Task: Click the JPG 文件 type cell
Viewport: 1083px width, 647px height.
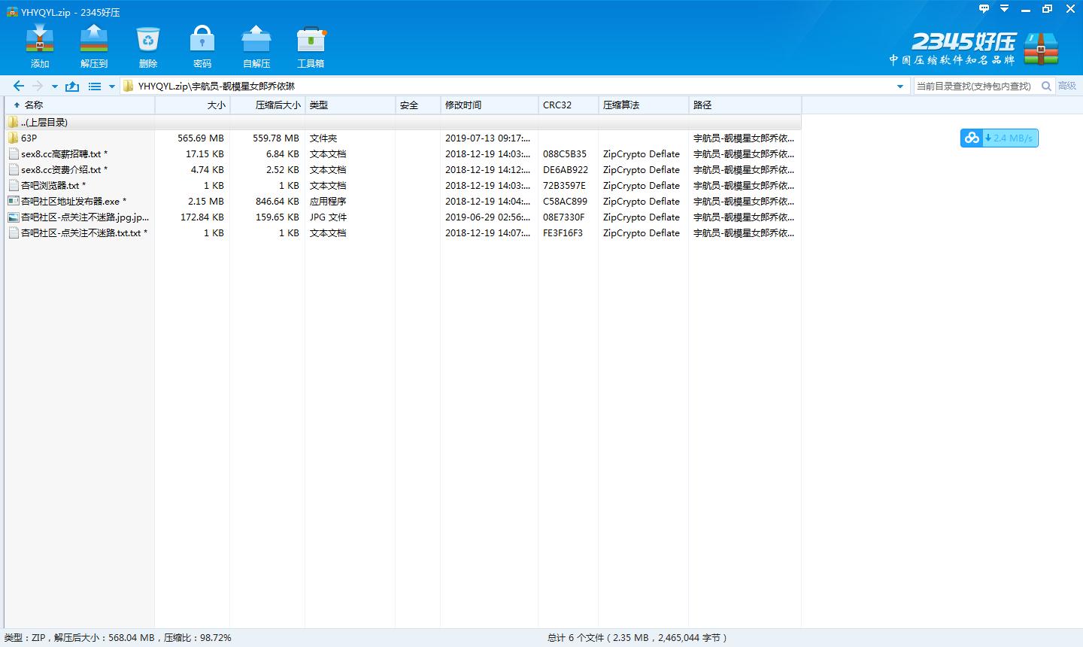Action: click(x=328, y=217)
